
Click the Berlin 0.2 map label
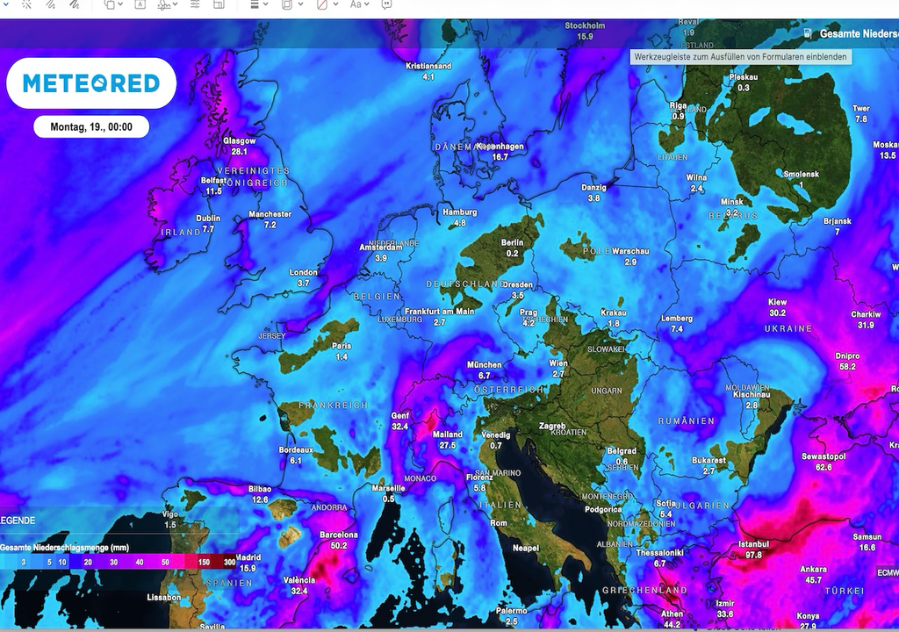click(x=512, y=248)
